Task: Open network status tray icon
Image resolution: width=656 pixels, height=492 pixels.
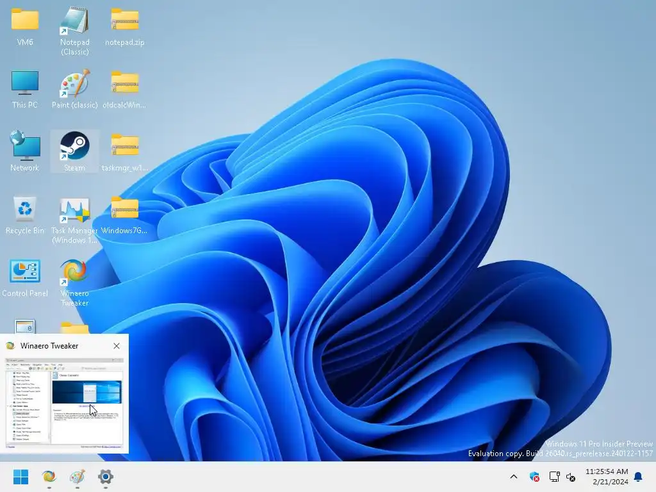Action: [x=554, y=477]
